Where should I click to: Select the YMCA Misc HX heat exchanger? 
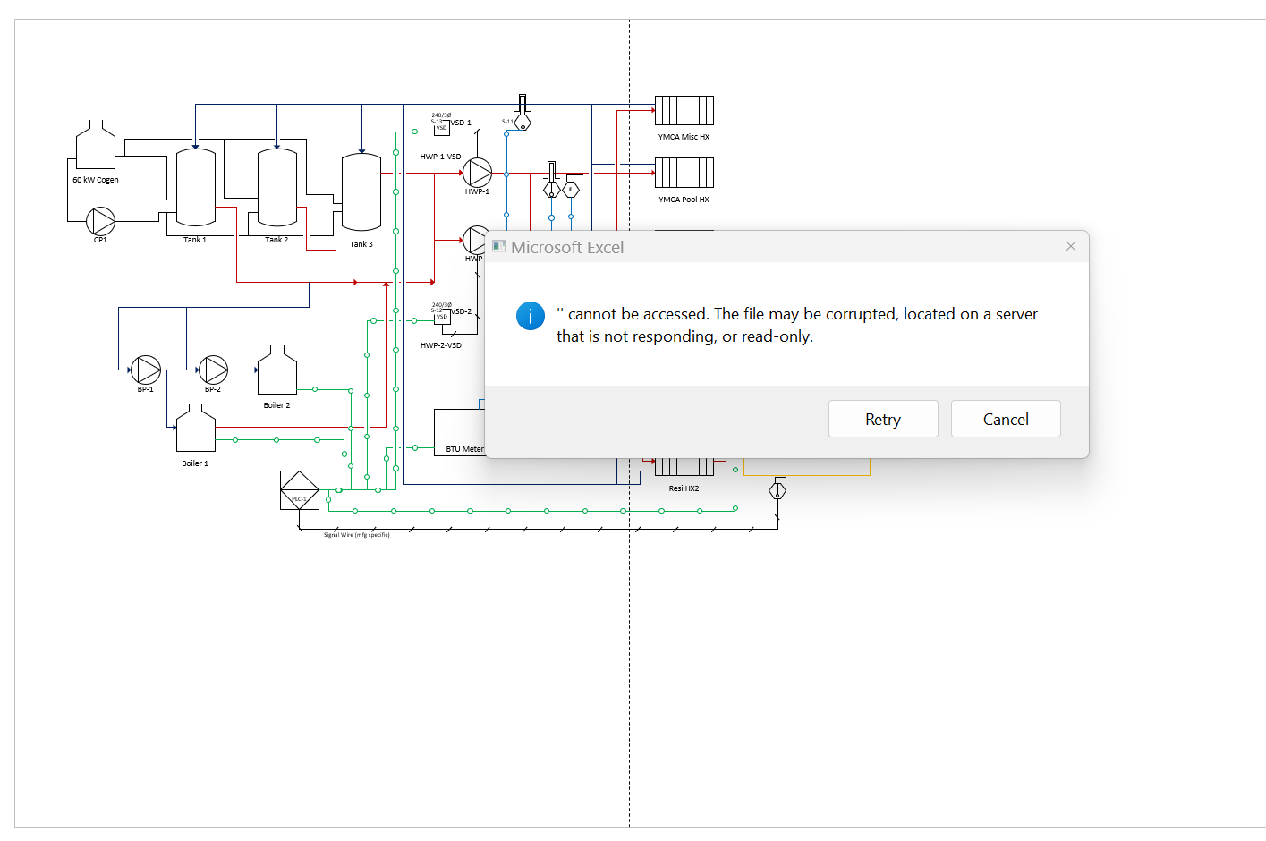684,109
